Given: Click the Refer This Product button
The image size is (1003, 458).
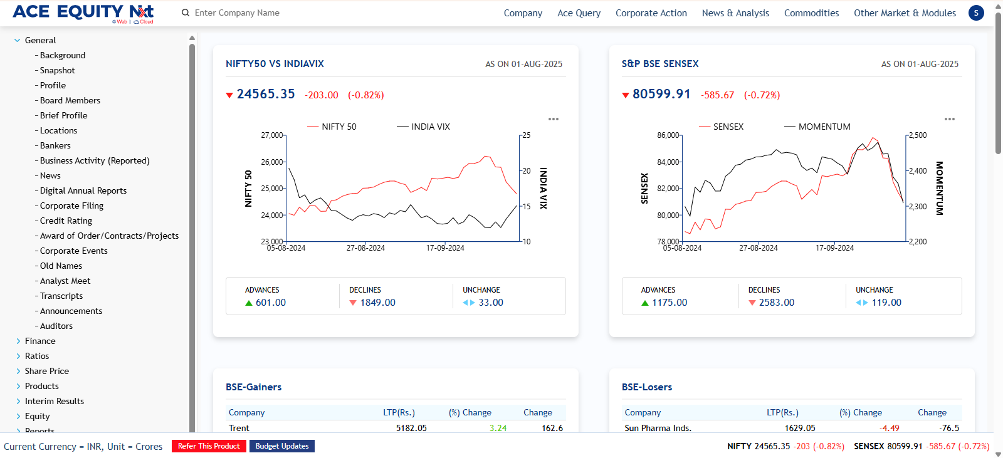Looking at the screenshot, I should (x=209, y=446).
